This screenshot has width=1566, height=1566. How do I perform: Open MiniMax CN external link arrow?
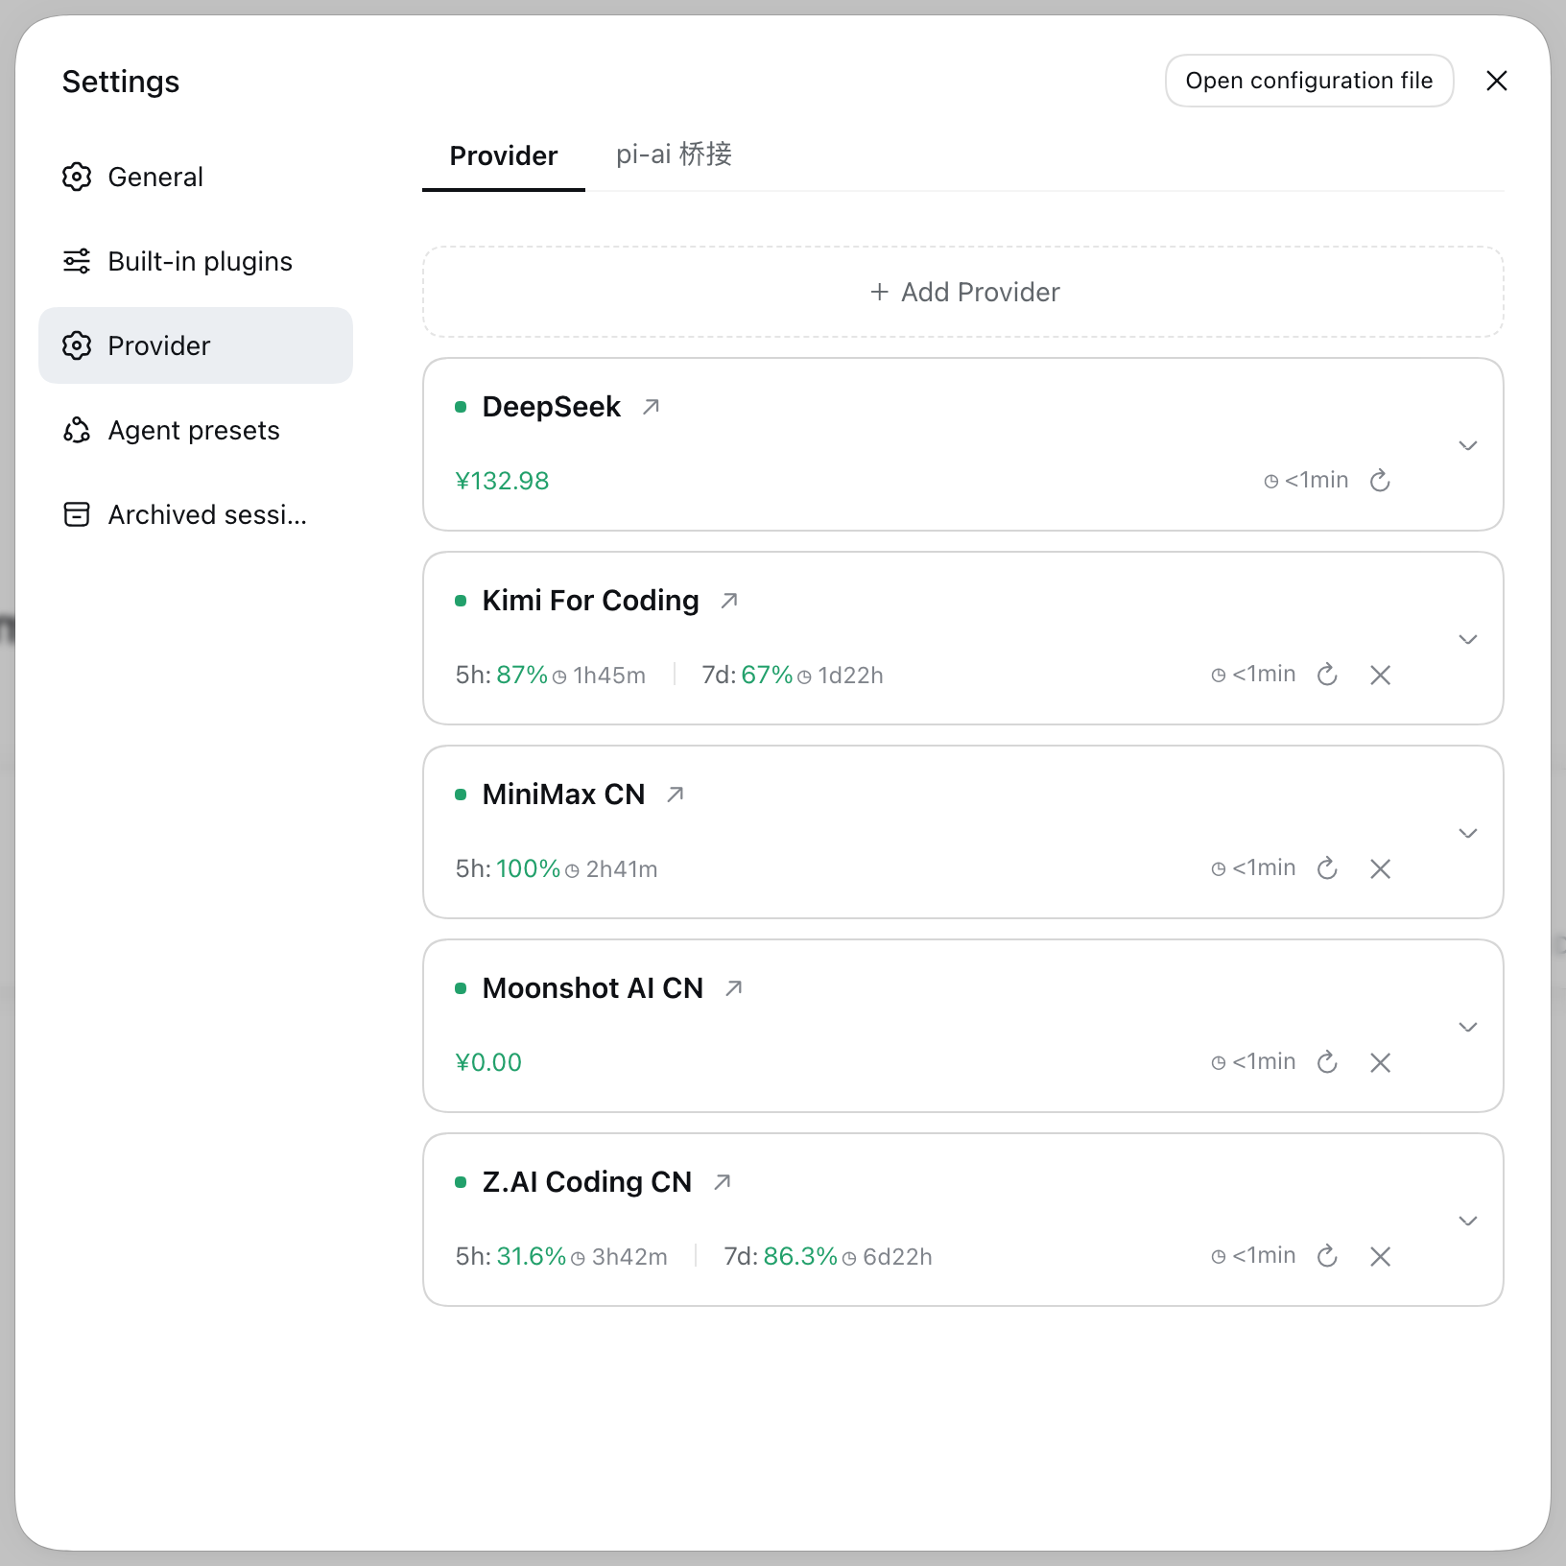(x=676, y=795)
